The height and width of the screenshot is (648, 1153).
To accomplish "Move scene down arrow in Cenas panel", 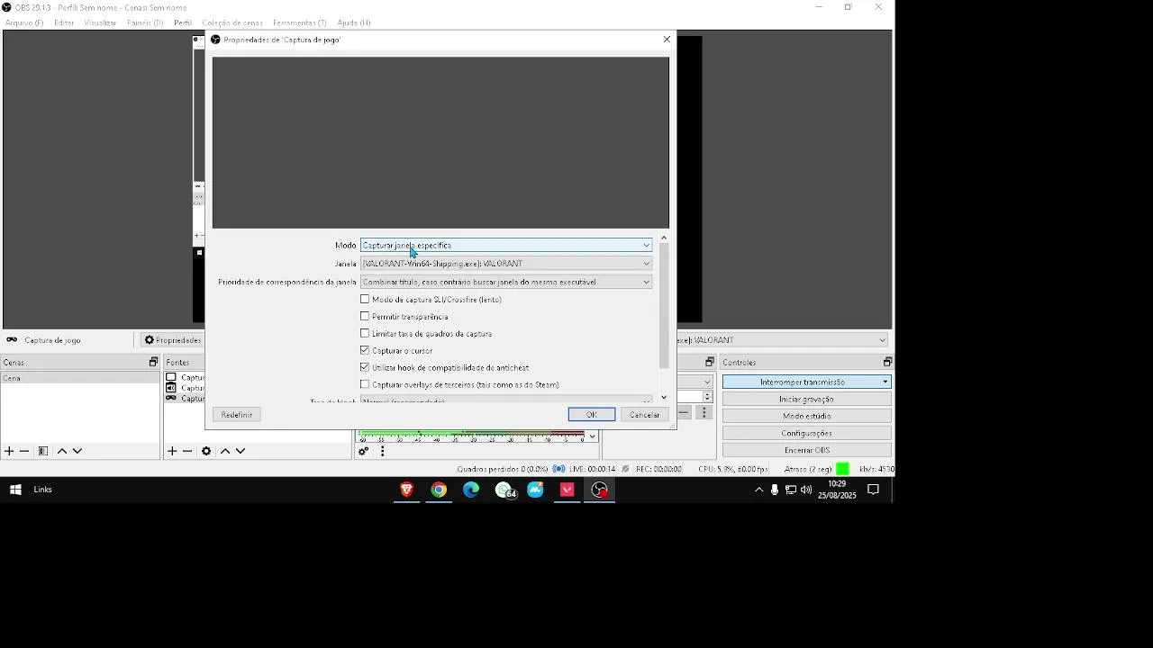I will tap(77, 451).
